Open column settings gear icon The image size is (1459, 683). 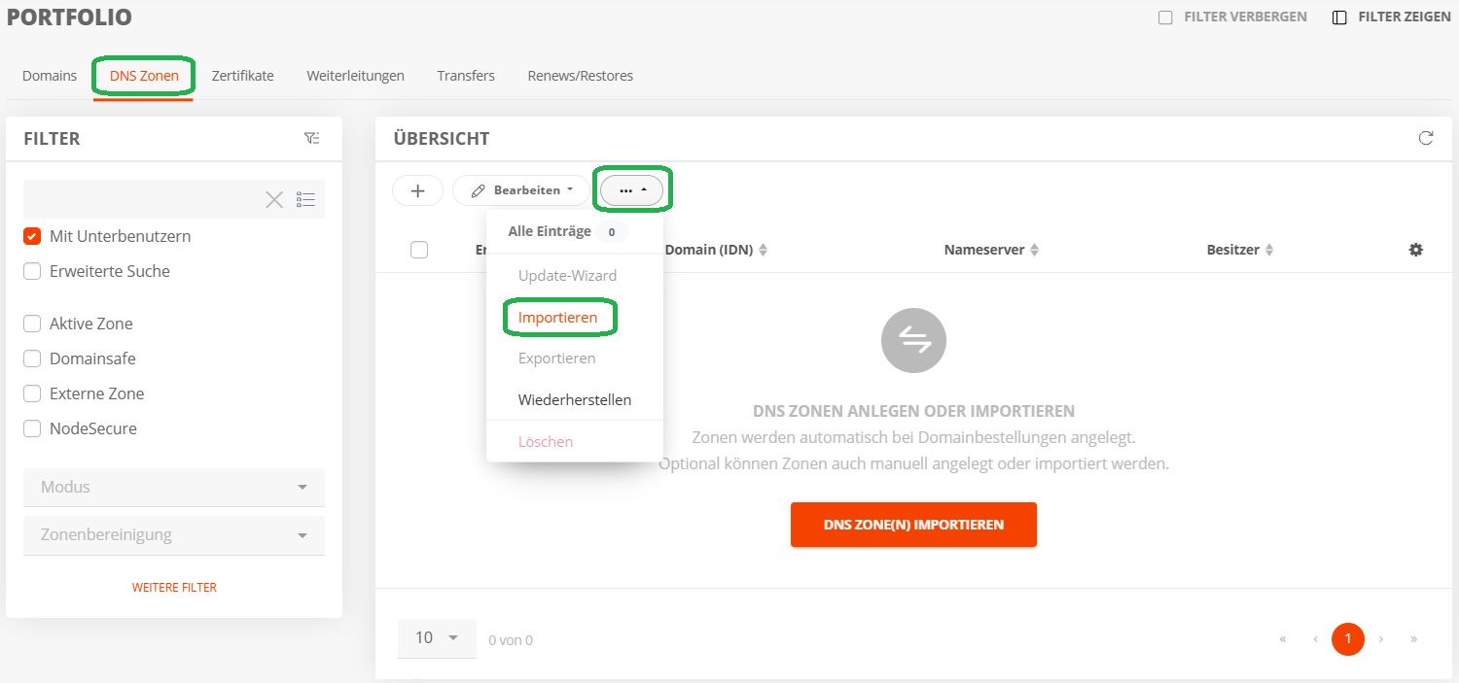coord(1416,250)
